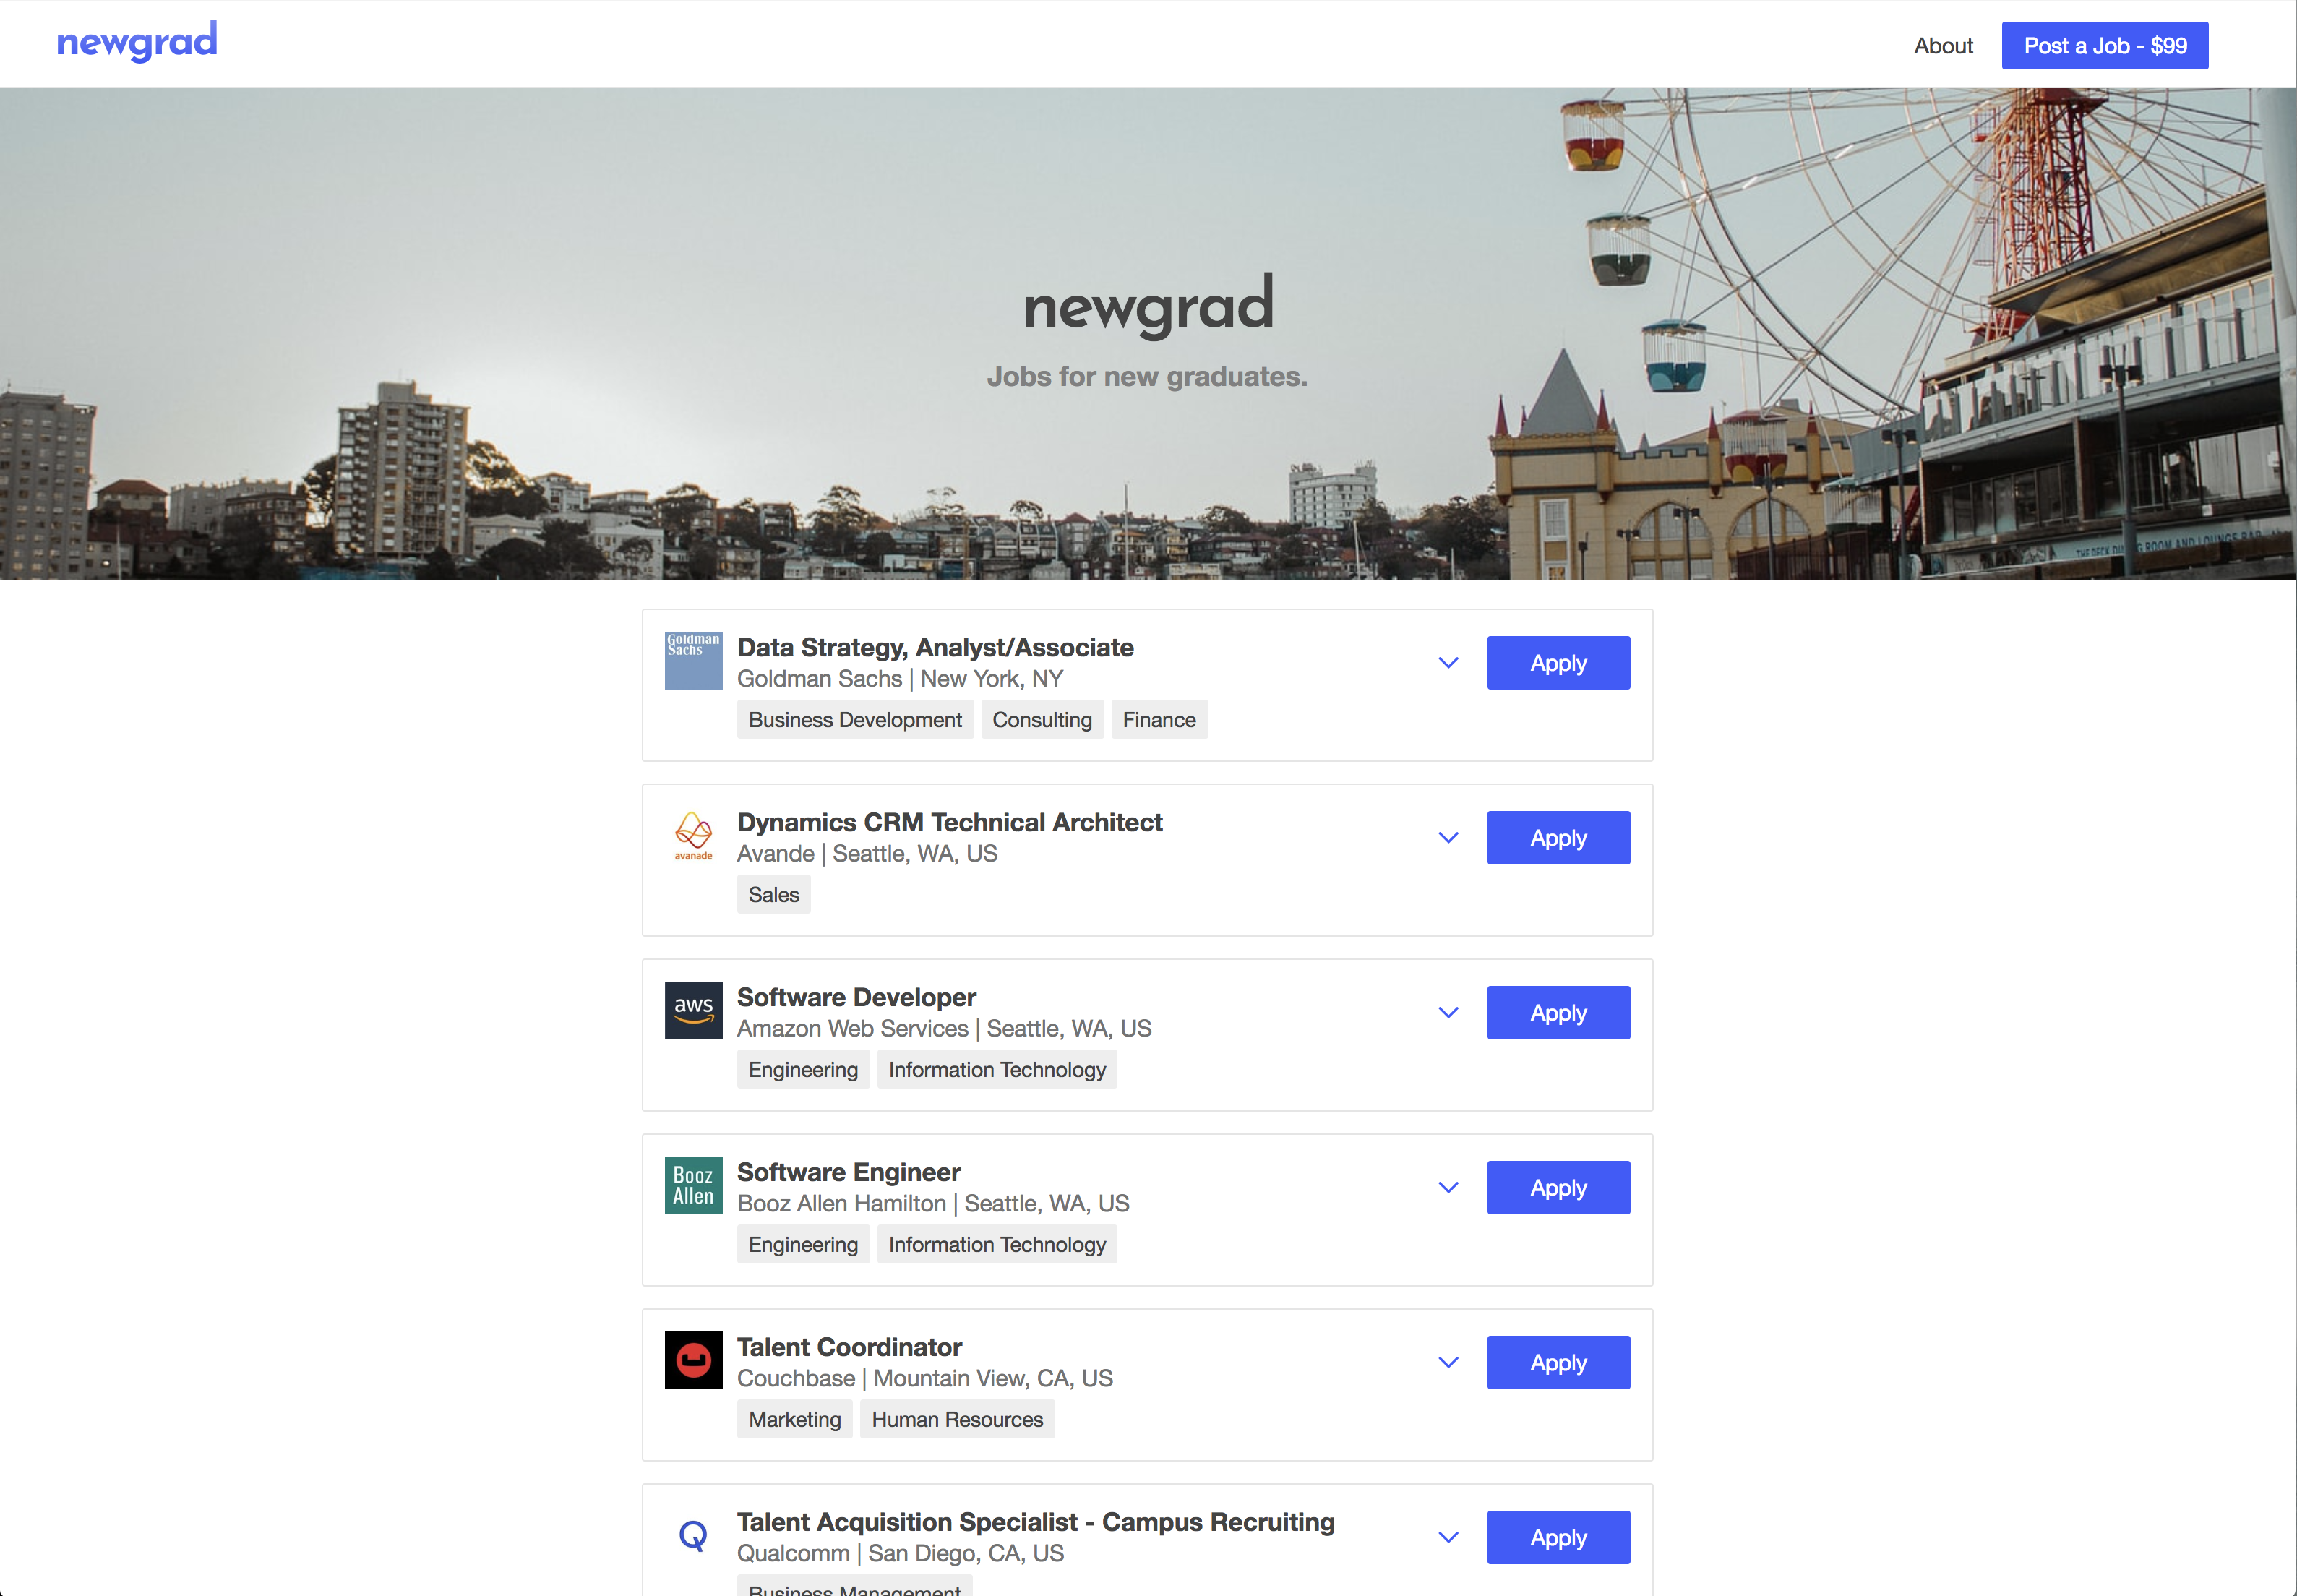Expand the Dynamics CRM Technical Architect listing
Screen dimensions: 2297x1596
pos(1448,838)
